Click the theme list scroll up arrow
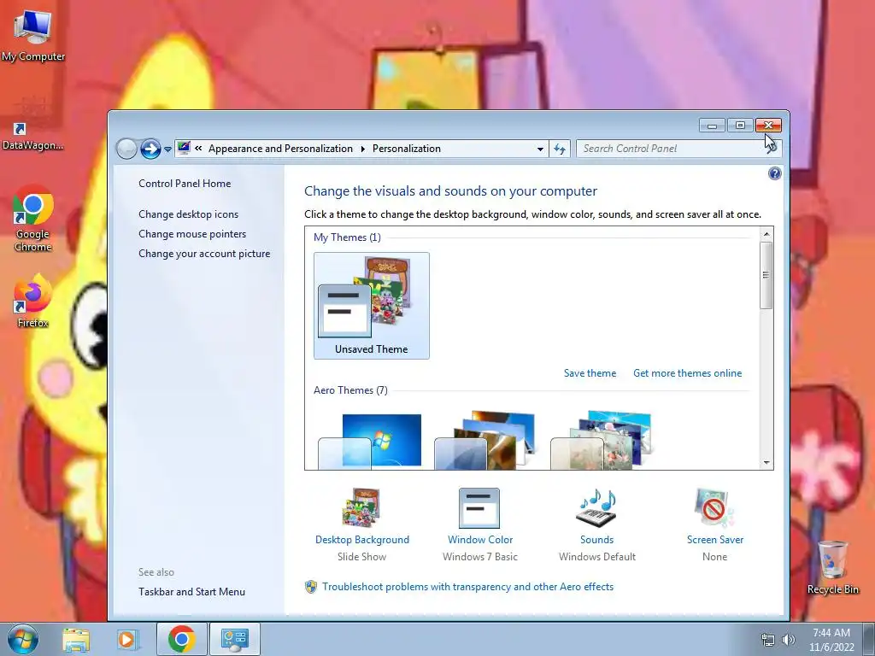 pyautogui.click(x=766, y=234)
